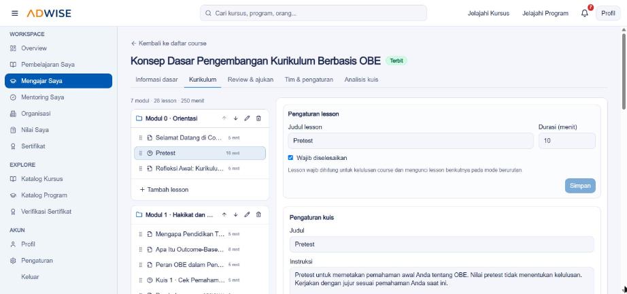Select Peran OBE dalam Pen... lesson

[200, 265]
